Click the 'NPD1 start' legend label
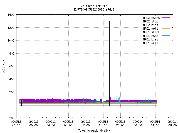This screenshot has height=133, width=178. pos(151,32)
